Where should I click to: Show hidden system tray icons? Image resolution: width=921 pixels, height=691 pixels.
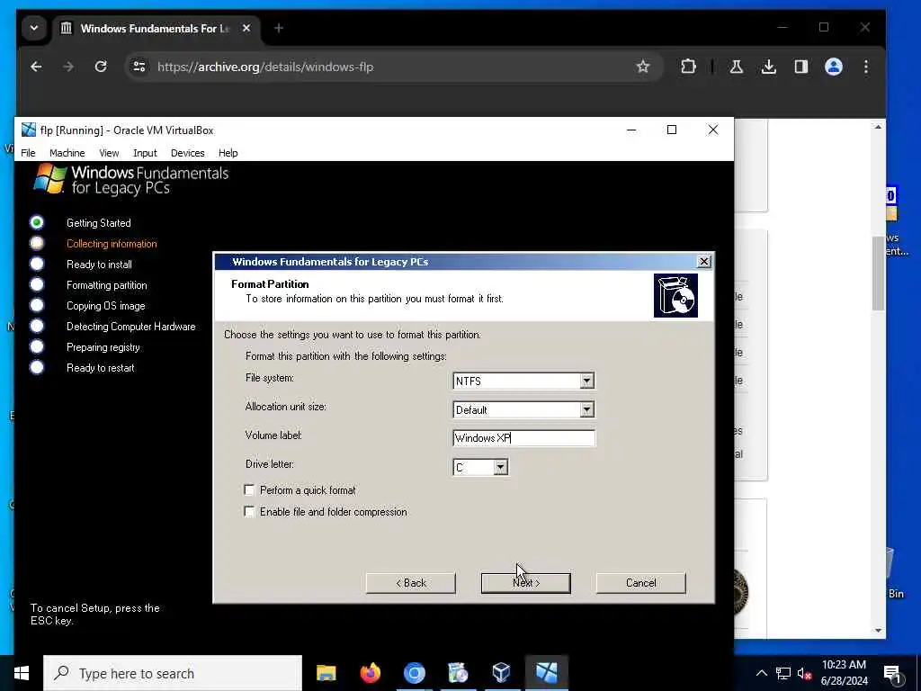coord(761,673)
